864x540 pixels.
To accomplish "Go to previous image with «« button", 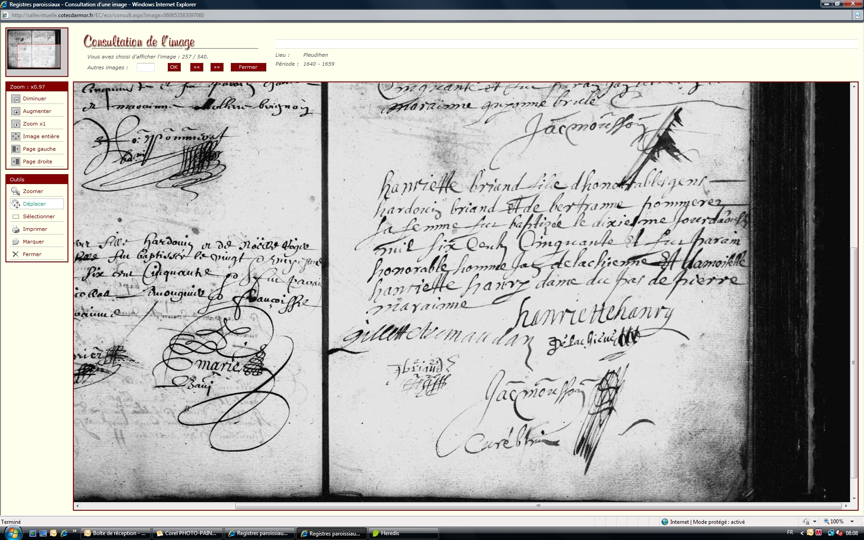I will (x=197, y=67).
